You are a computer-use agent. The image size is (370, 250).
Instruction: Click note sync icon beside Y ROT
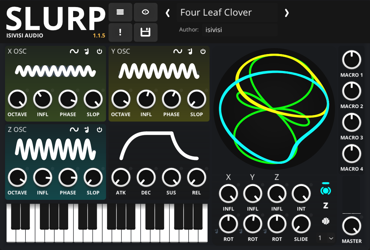click(x=240, y=231)
